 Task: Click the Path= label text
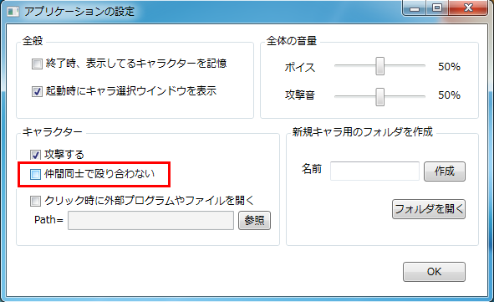point(48,220)
